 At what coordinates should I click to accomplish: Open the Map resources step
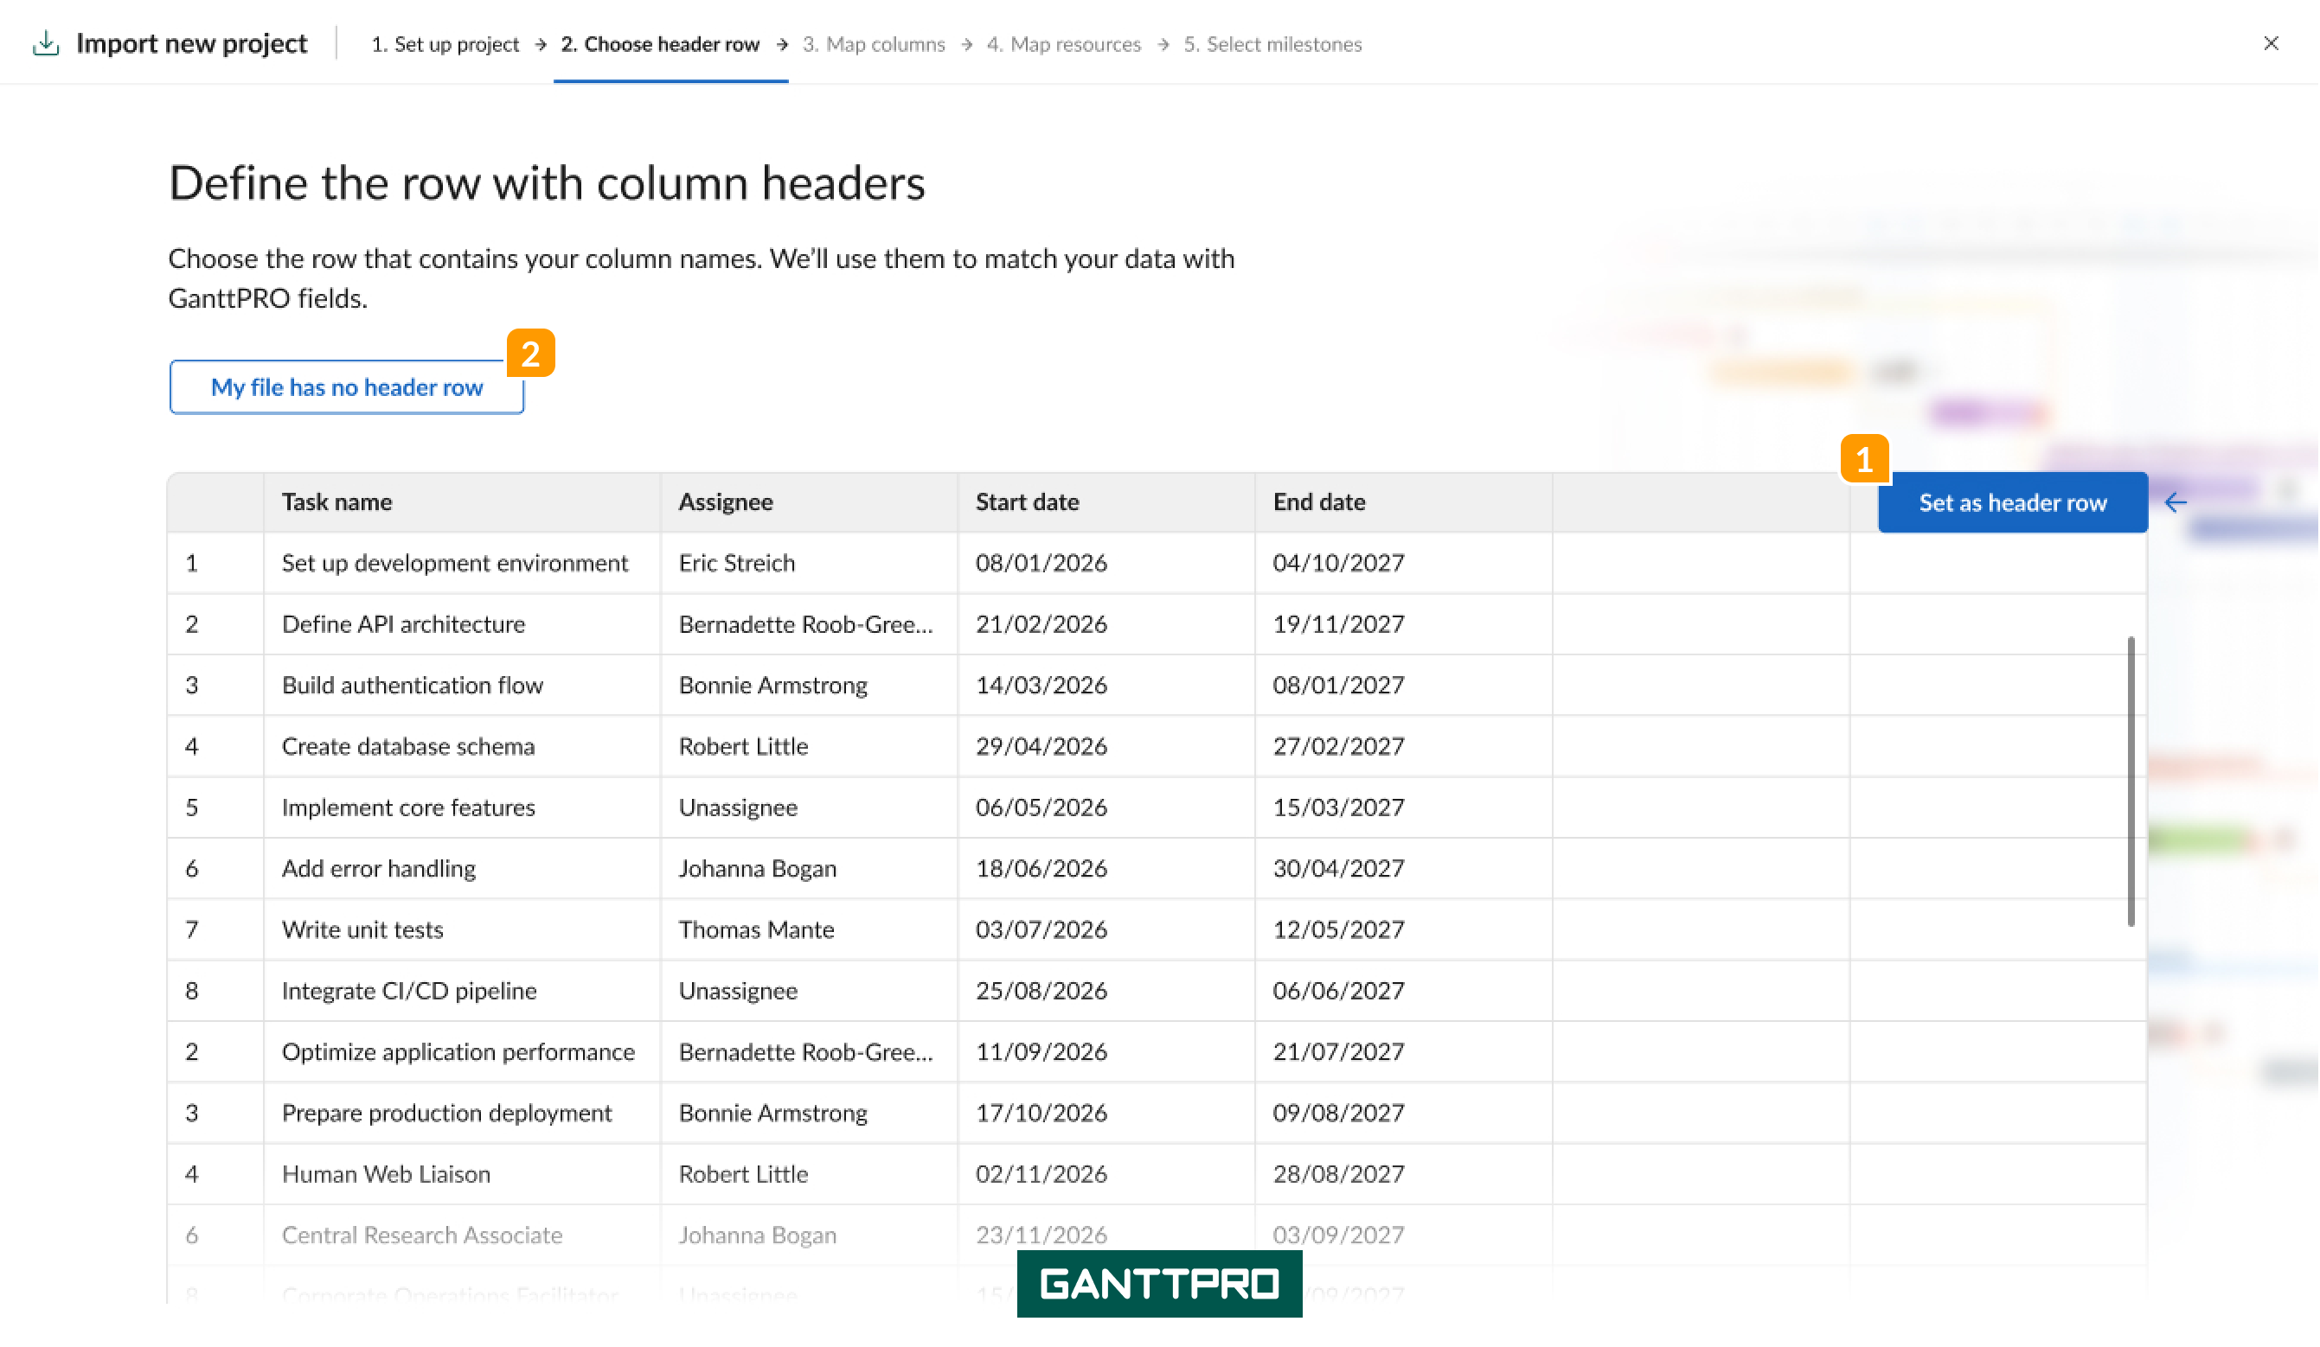click(1064, 44)
